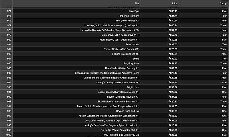
Task: Select price Â£55.53
Action: coord(160,116)
